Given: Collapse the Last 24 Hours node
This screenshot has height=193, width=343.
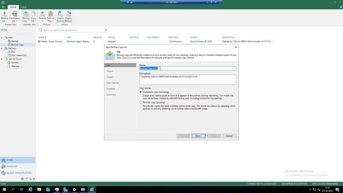Looking at the screenshot, I should coord(2,59).
